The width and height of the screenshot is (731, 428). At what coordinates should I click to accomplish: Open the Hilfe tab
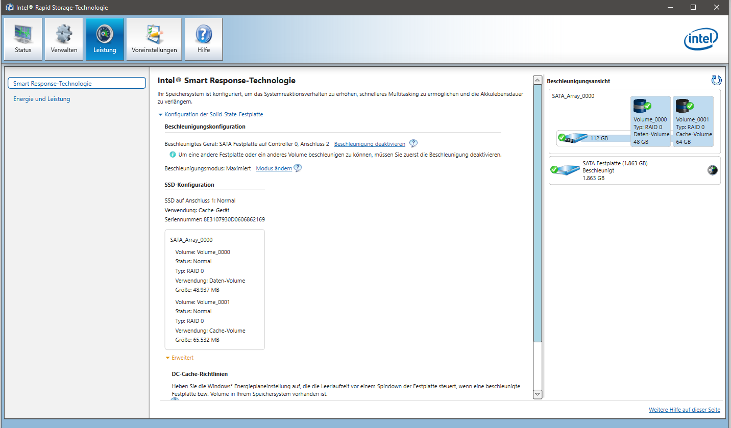pyautogui.click(x=204, y=39)
